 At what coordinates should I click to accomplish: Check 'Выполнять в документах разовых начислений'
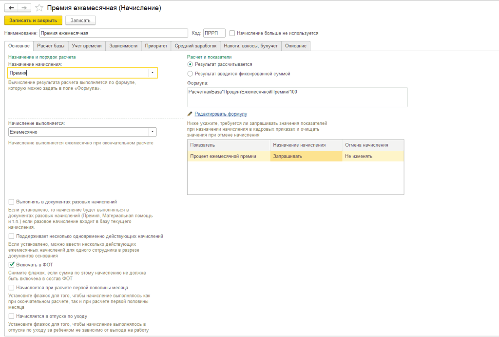[x=11, y=201]
